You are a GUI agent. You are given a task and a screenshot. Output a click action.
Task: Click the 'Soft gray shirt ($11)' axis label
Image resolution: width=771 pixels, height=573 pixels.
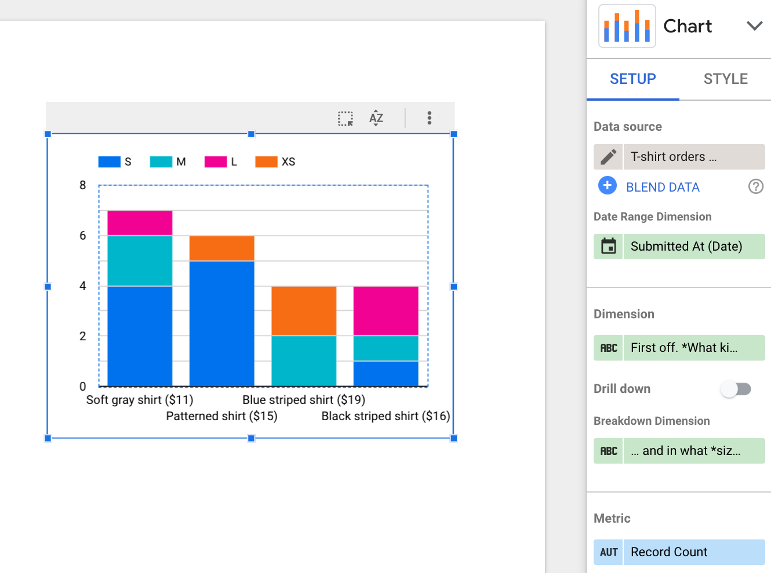140,400
